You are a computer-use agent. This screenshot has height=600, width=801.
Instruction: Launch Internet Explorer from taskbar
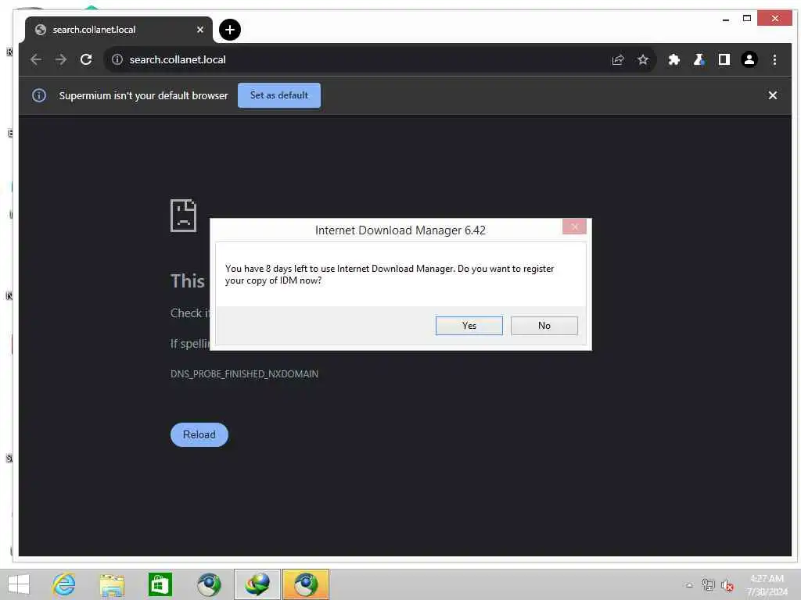(64, 584)
